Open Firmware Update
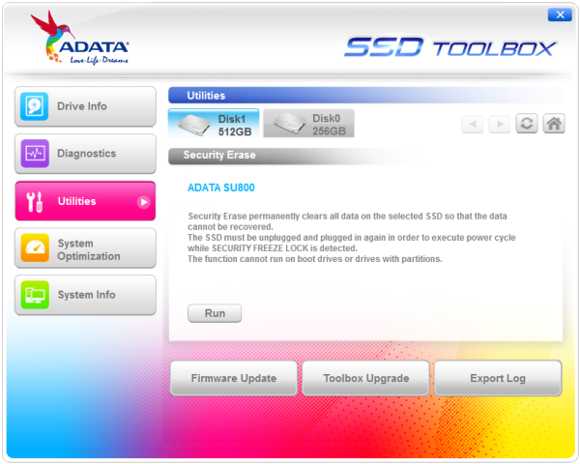The image size is (580, 464). point(234,378)
